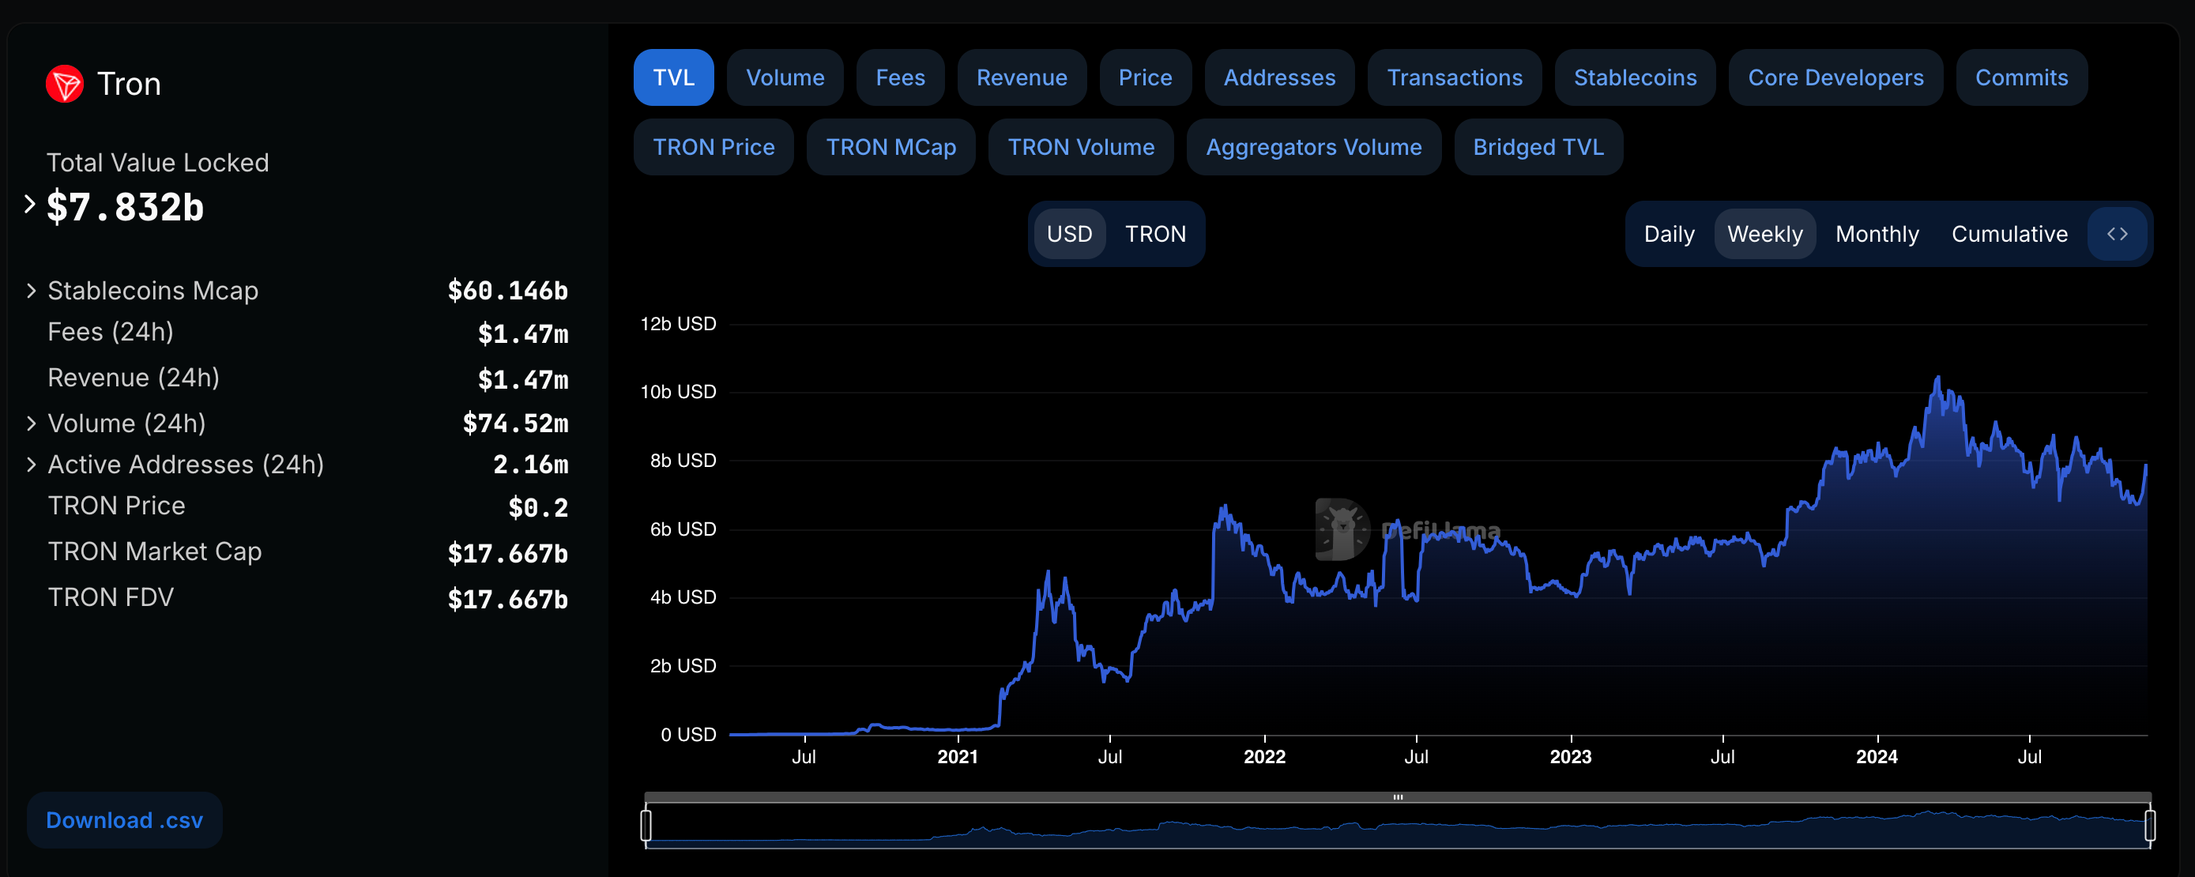The image size is (2195, 877).
Task: Toggle the Revenue chart metric
Action: [x=1022, y=77]
